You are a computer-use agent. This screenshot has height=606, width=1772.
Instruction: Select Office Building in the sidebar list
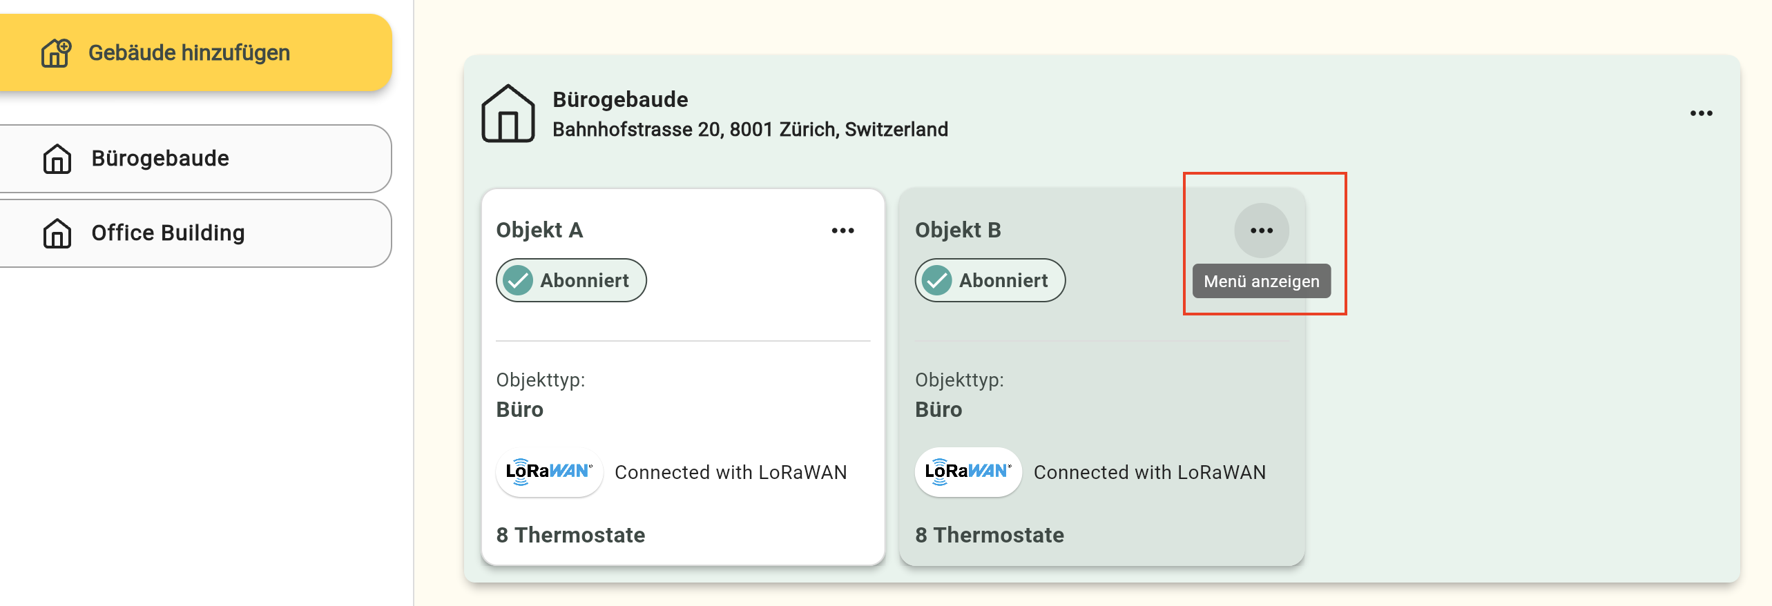click(168, 233)
